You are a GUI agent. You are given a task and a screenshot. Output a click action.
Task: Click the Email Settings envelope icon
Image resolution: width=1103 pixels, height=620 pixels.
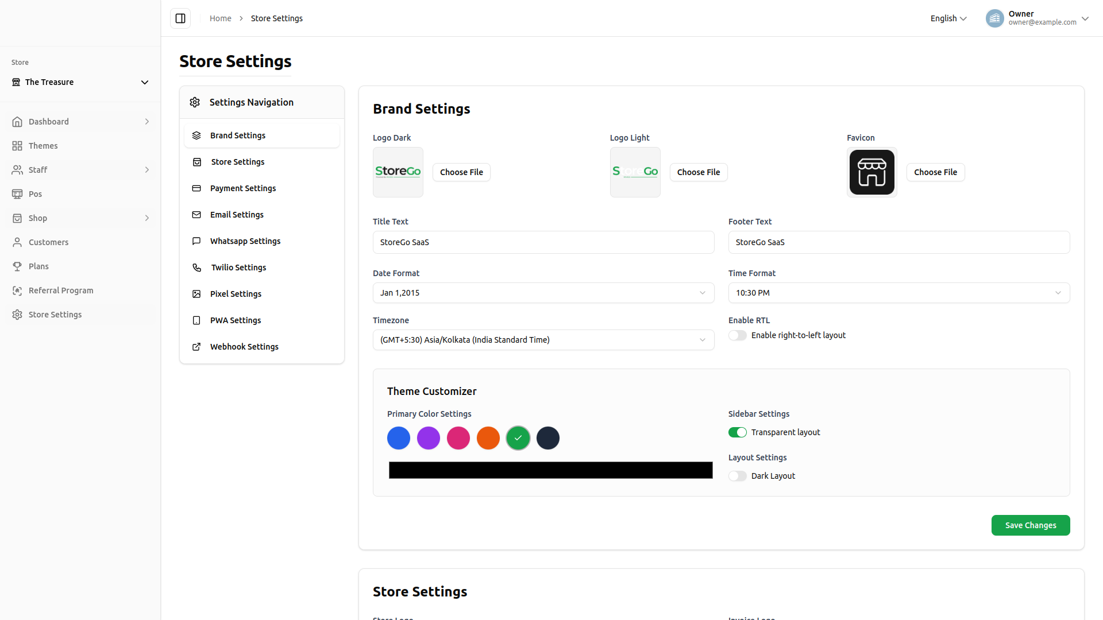pyautogui.click(x=196, y=215)
